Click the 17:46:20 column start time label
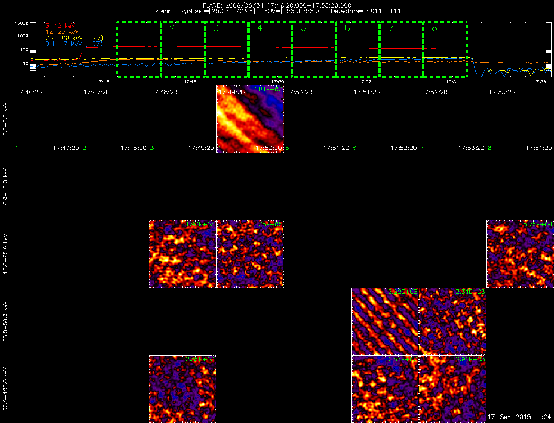This screenshot has width=554, height=423. pyautogui.click(x=29, y=92)
